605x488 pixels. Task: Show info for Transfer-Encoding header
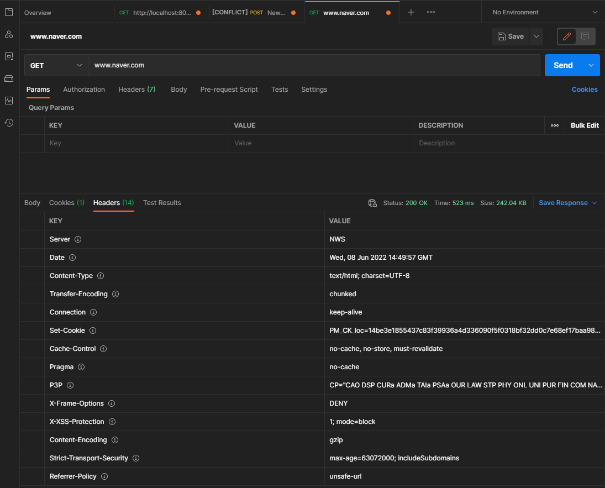tap(115, 294)
